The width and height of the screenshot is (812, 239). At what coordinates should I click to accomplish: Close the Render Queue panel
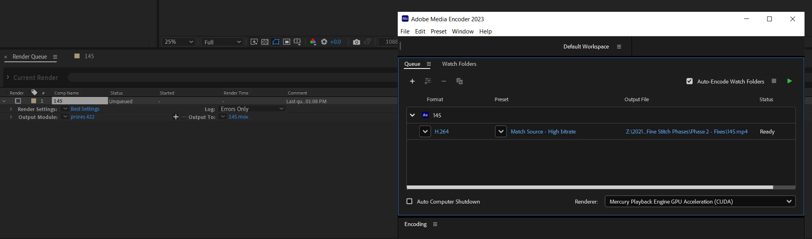[x=6, y=57]
